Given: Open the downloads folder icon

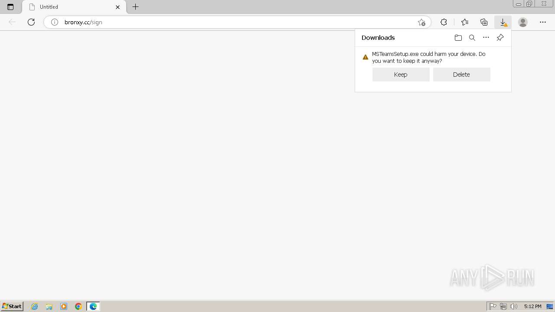Looking at the screenshot, I should point(458,38).
